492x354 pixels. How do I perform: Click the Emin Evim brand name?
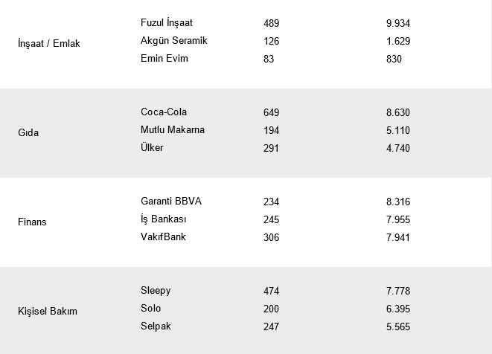coord(164,59)
